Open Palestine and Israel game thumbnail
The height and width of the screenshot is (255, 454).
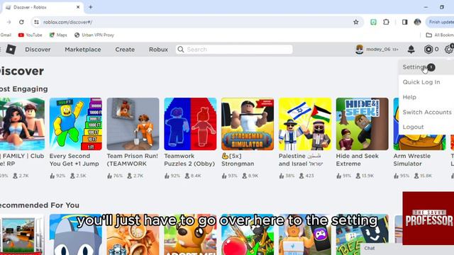[305, 124]
